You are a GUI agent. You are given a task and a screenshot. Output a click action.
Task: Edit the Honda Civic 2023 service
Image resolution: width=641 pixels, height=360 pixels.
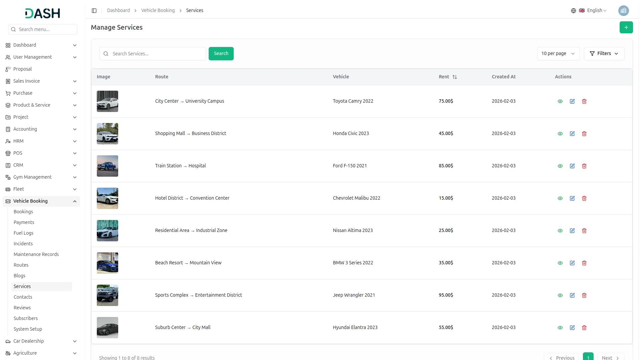point(572,134)
